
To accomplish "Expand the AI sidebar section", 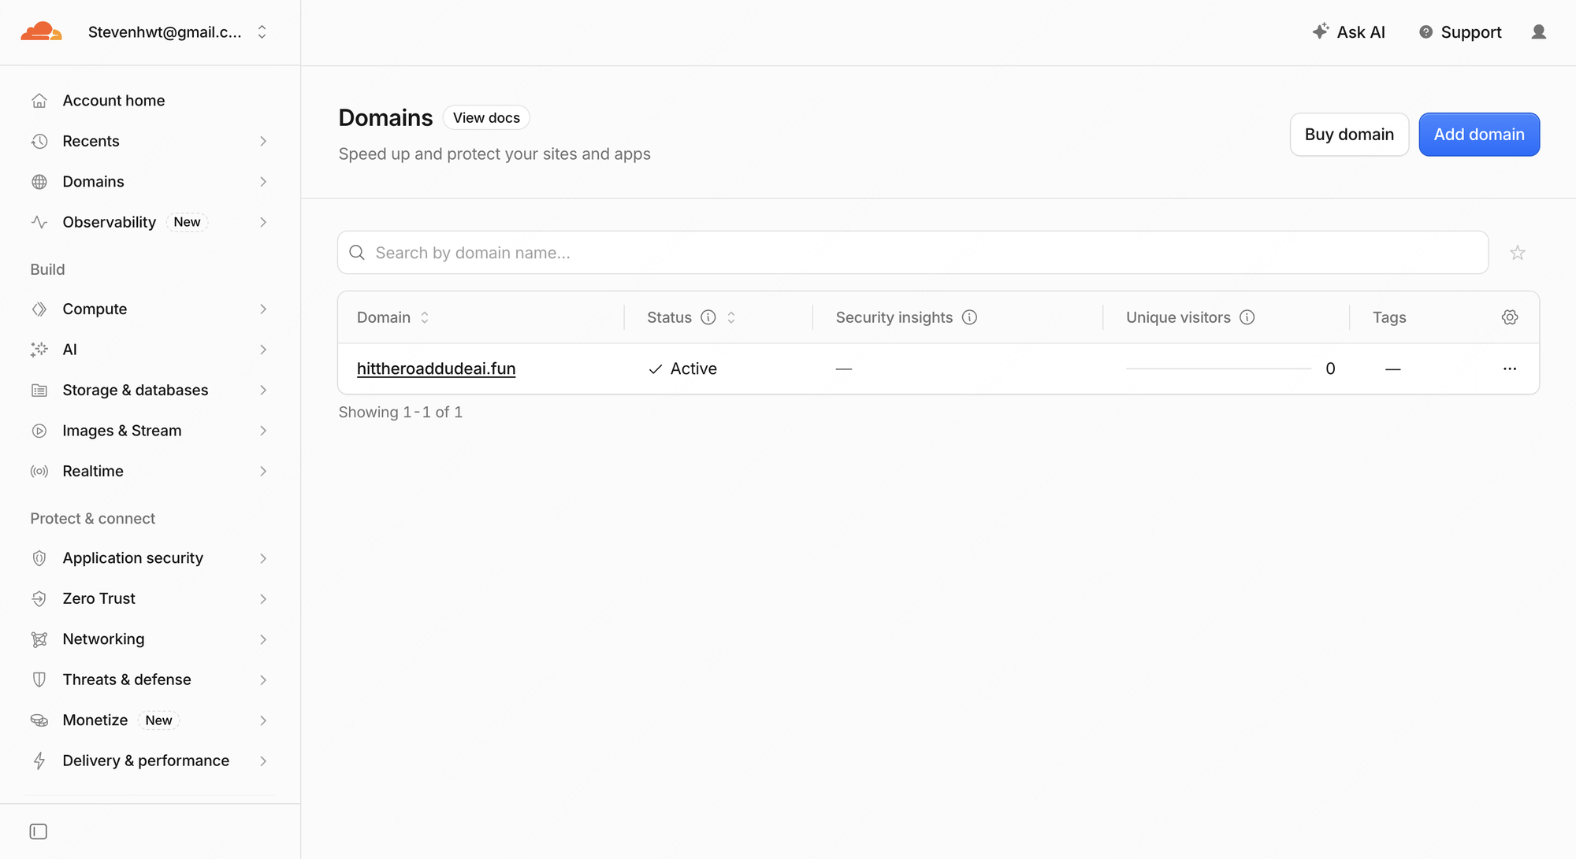I will click(x=150, y=350).
